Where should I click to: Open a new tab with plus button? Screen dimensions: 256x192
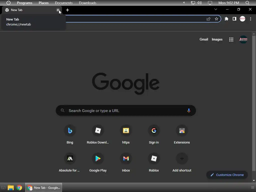point(67,10)
